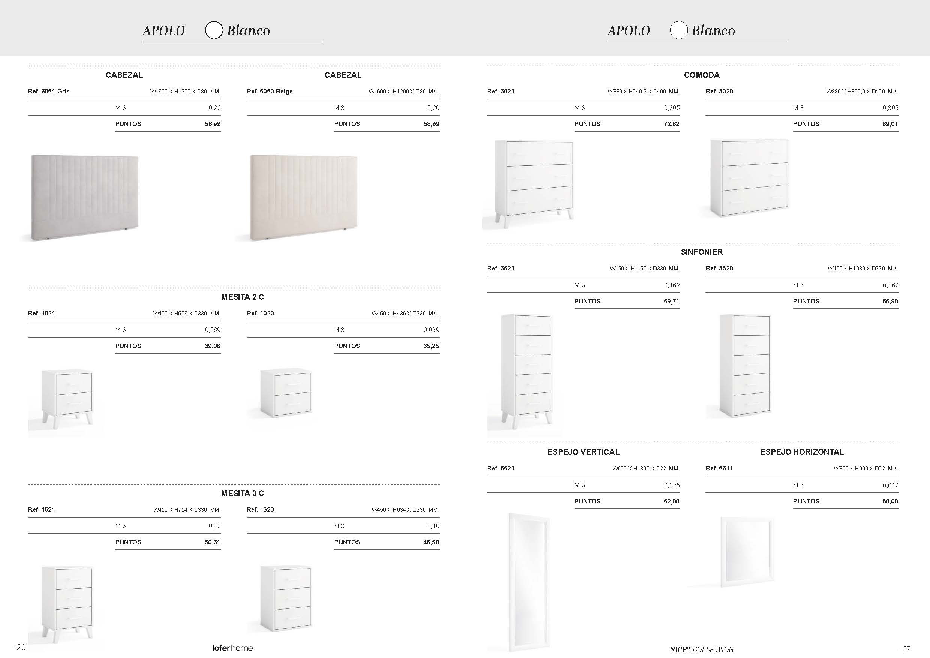Click dimensions W880 X H949,9 X D400 MM.
This screenshot has width=930, height=658.
(x=644, y=92)
